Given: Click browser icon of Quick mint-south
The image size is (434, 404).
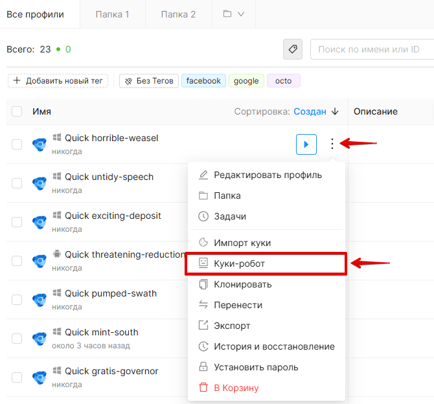Looking at the screenshot, I should pos(40,339).
